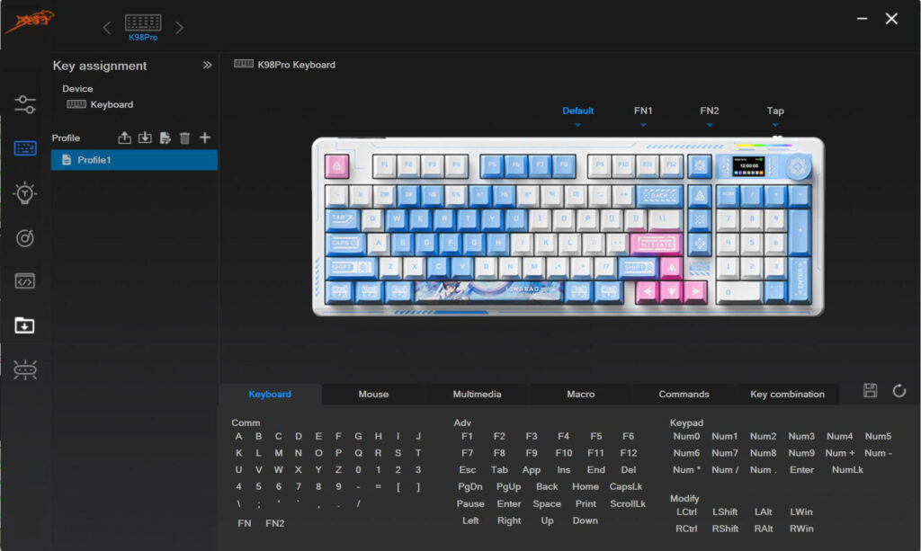The width and height of the screenshot is (921, 551).
Task: Add a new profile with plus icon
Action: pos(204,138)
